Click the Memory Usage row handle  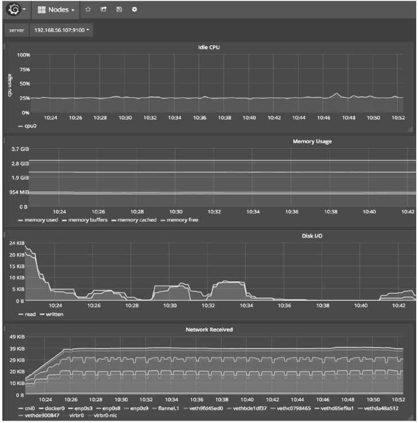4,141
